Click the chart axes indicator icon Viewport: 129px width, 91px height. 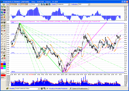coord(4,52)
